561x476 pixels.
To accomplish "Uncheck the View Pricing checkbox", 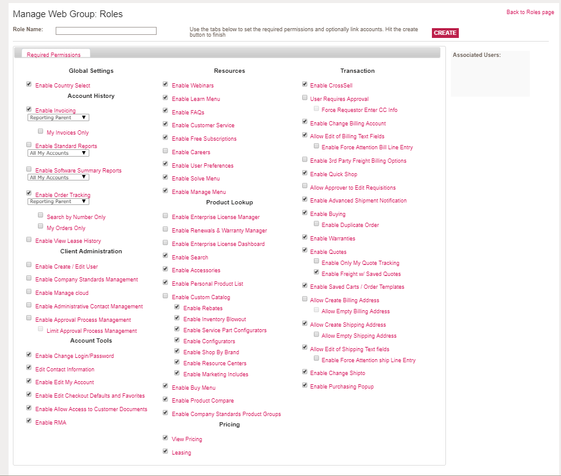I will pos(166,438).
